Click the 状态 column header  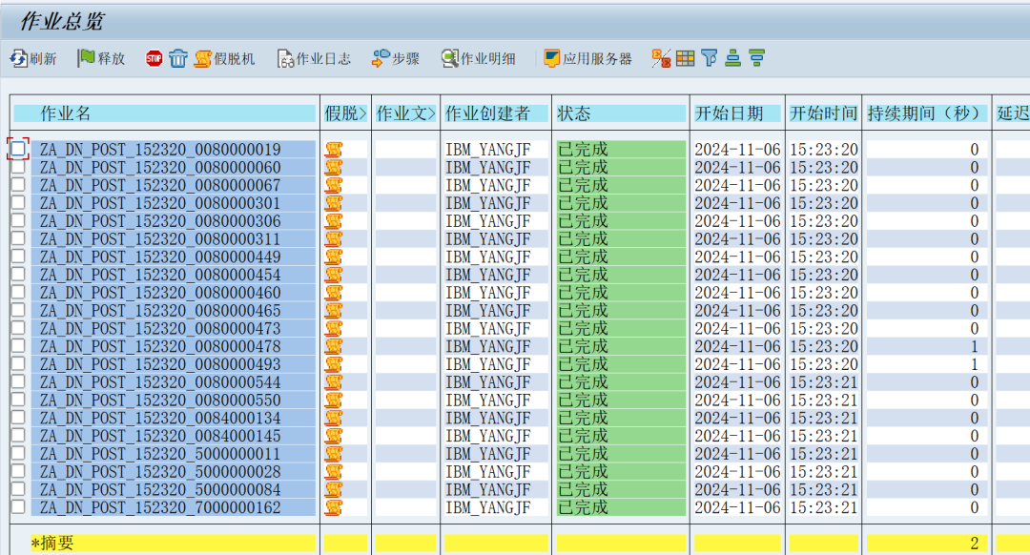[621, 113]
